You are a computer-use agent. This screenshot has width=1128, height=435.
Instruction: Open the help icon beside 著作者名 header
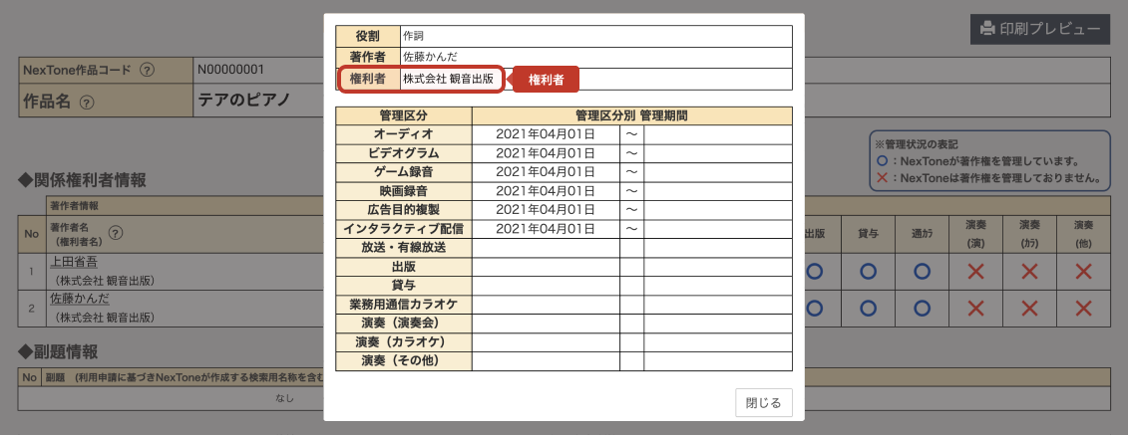116,233
